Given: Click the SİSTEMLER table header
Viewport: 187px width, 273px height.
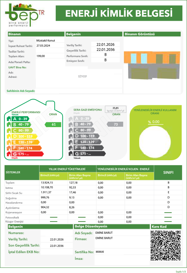Looking at the screenshot, I should click(x=22, y=172).
